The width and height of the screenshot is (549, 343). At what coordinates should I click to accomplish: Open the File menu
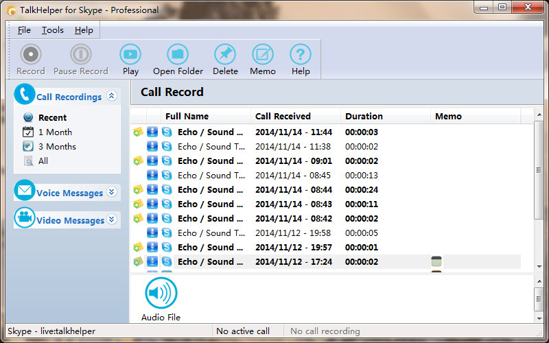pyautogui.click(x=24, y=30)
